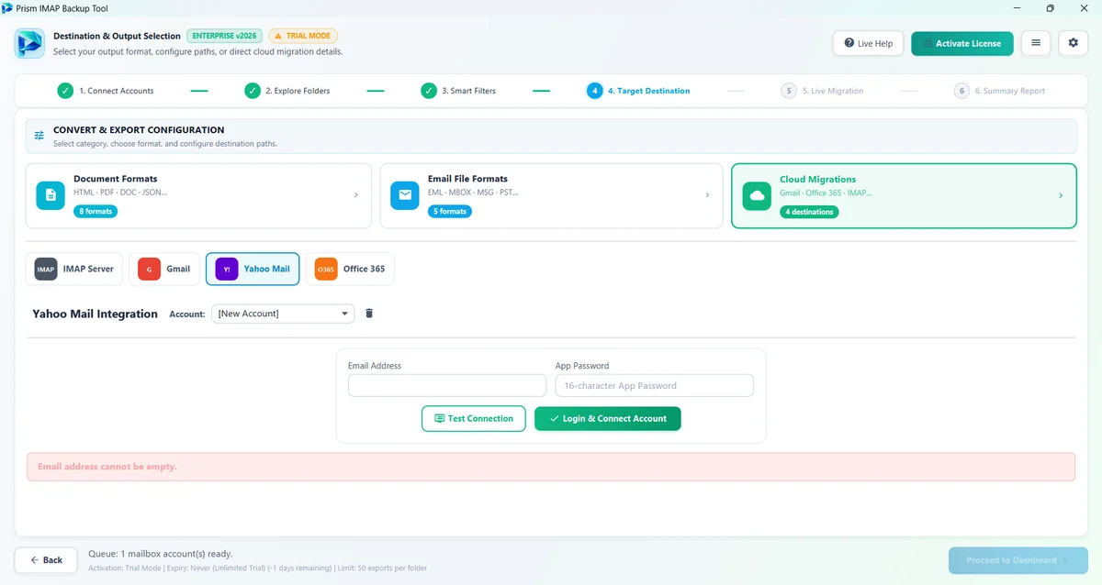Image resolution: width=1102 pixels, height=585 pixels.
Task: Click the Cloud Migrations cloud icon
Action: (757, 195)
